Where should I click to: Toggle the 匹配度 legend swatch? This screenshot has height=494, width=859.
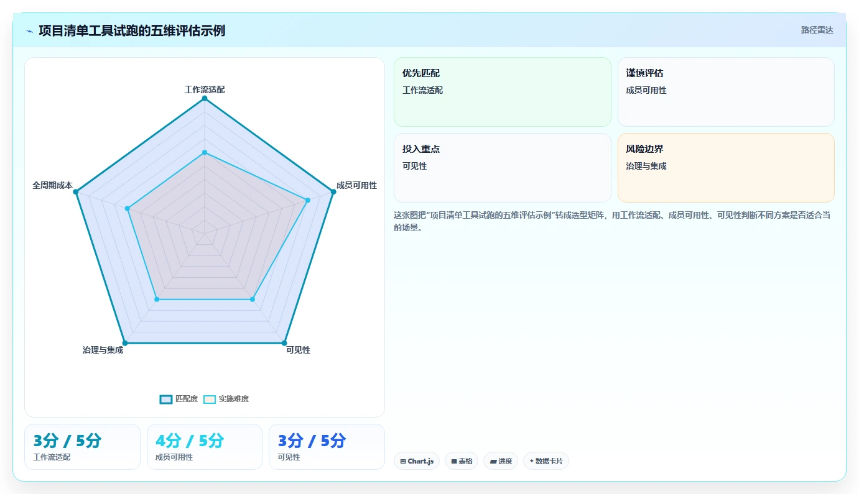(166, 399)
